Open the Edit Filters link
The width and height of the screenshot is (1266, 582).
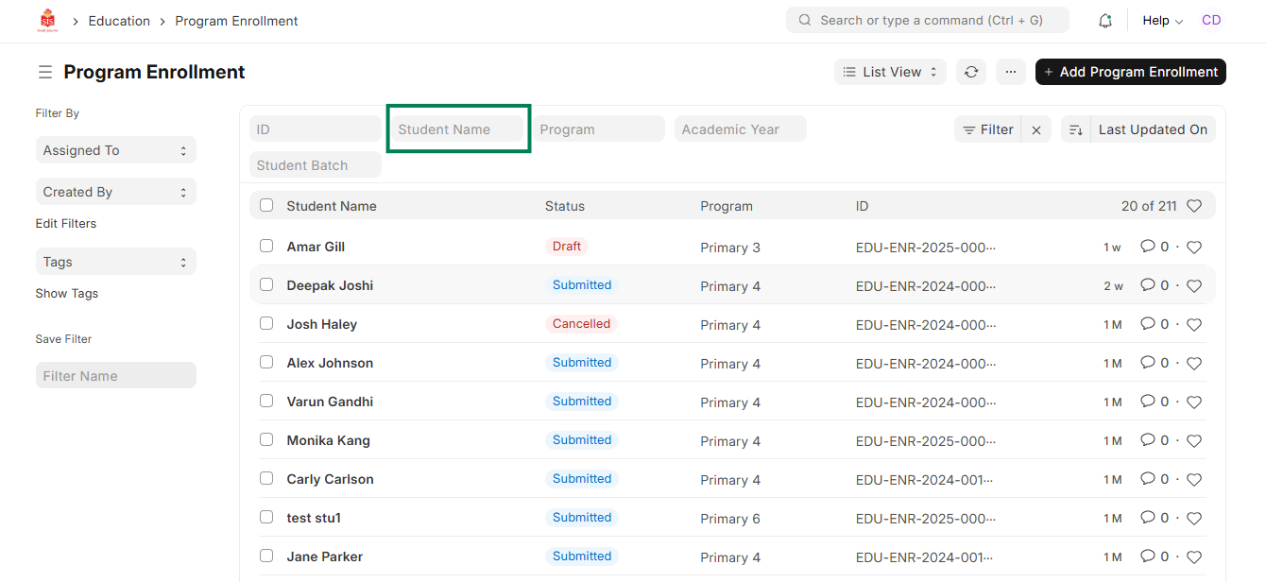pos(66,224)
